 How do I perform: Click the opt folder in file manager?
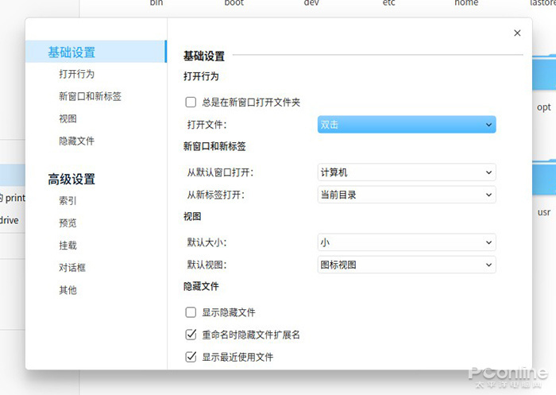(x=544, y=82)
